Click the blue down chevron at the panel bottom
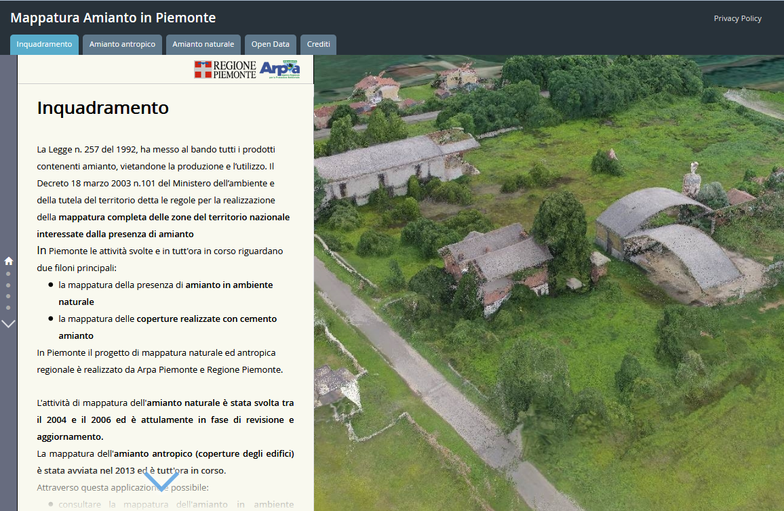 pyautogui.click(x=161, y=481)
